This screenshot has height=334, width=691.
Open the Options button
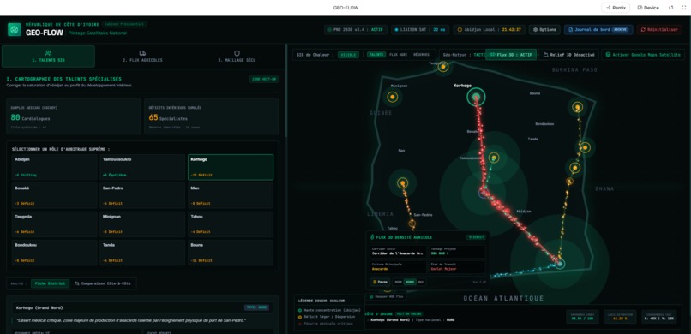pos(544,30)
